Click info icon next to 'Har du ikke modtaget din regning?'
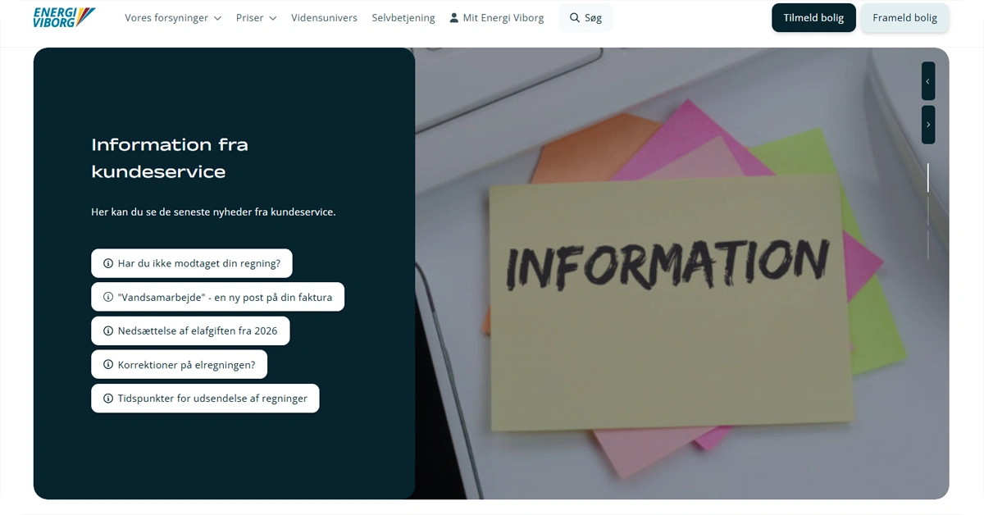This screenshot has width=984, height=515. (x=108, y=263)
